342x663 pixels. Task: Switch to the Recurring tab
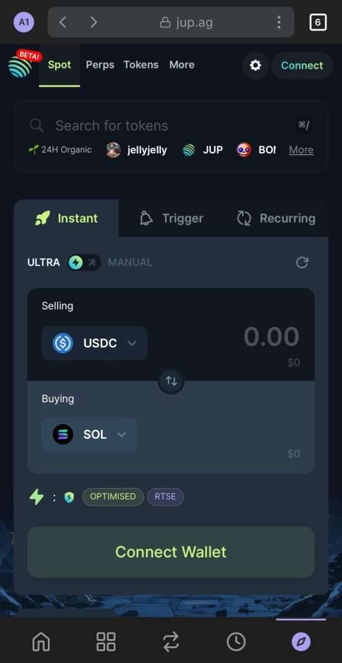tap(277, 218)
